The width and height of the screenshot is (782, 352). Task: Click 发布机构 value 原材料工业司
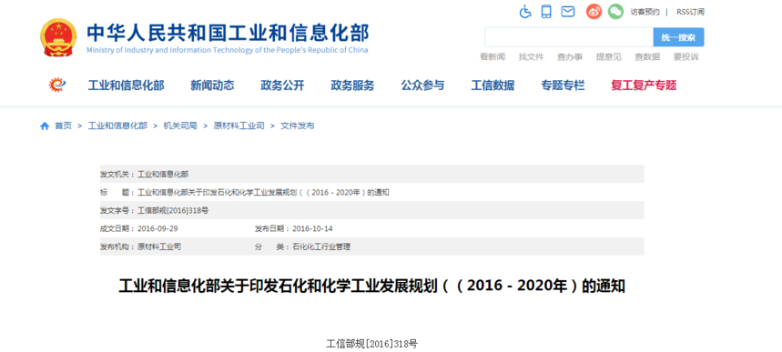[159, 246]
